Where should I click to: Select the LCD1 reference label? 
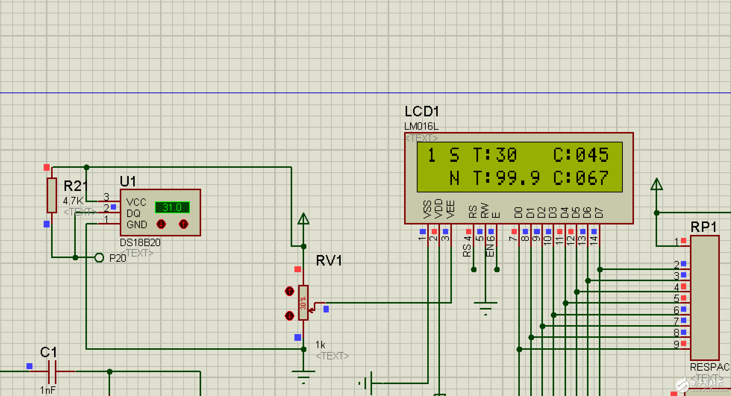pos(422,111)
